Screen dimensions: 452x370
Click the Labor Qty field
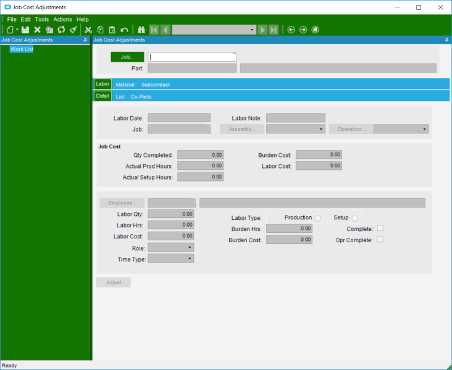pos(171,214)
